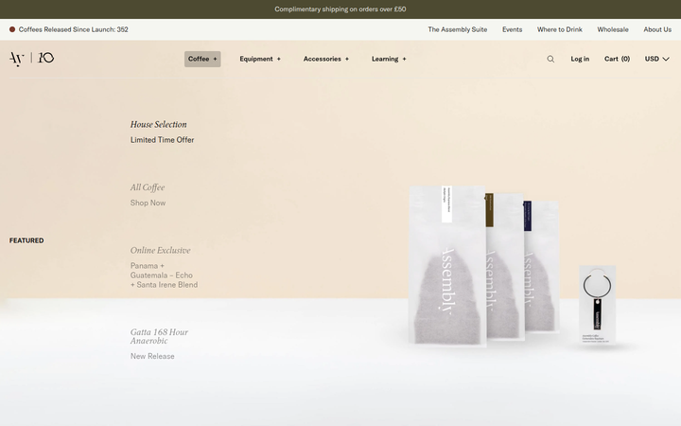Expand the Accessories menu
This screenshot has width=681, height=426.
(x=325, y=59)
